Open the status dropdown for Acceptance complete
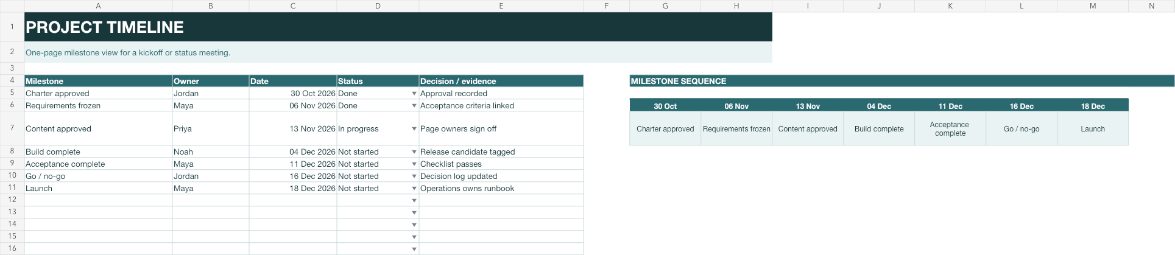The image size is (1175, 255). 414,164
